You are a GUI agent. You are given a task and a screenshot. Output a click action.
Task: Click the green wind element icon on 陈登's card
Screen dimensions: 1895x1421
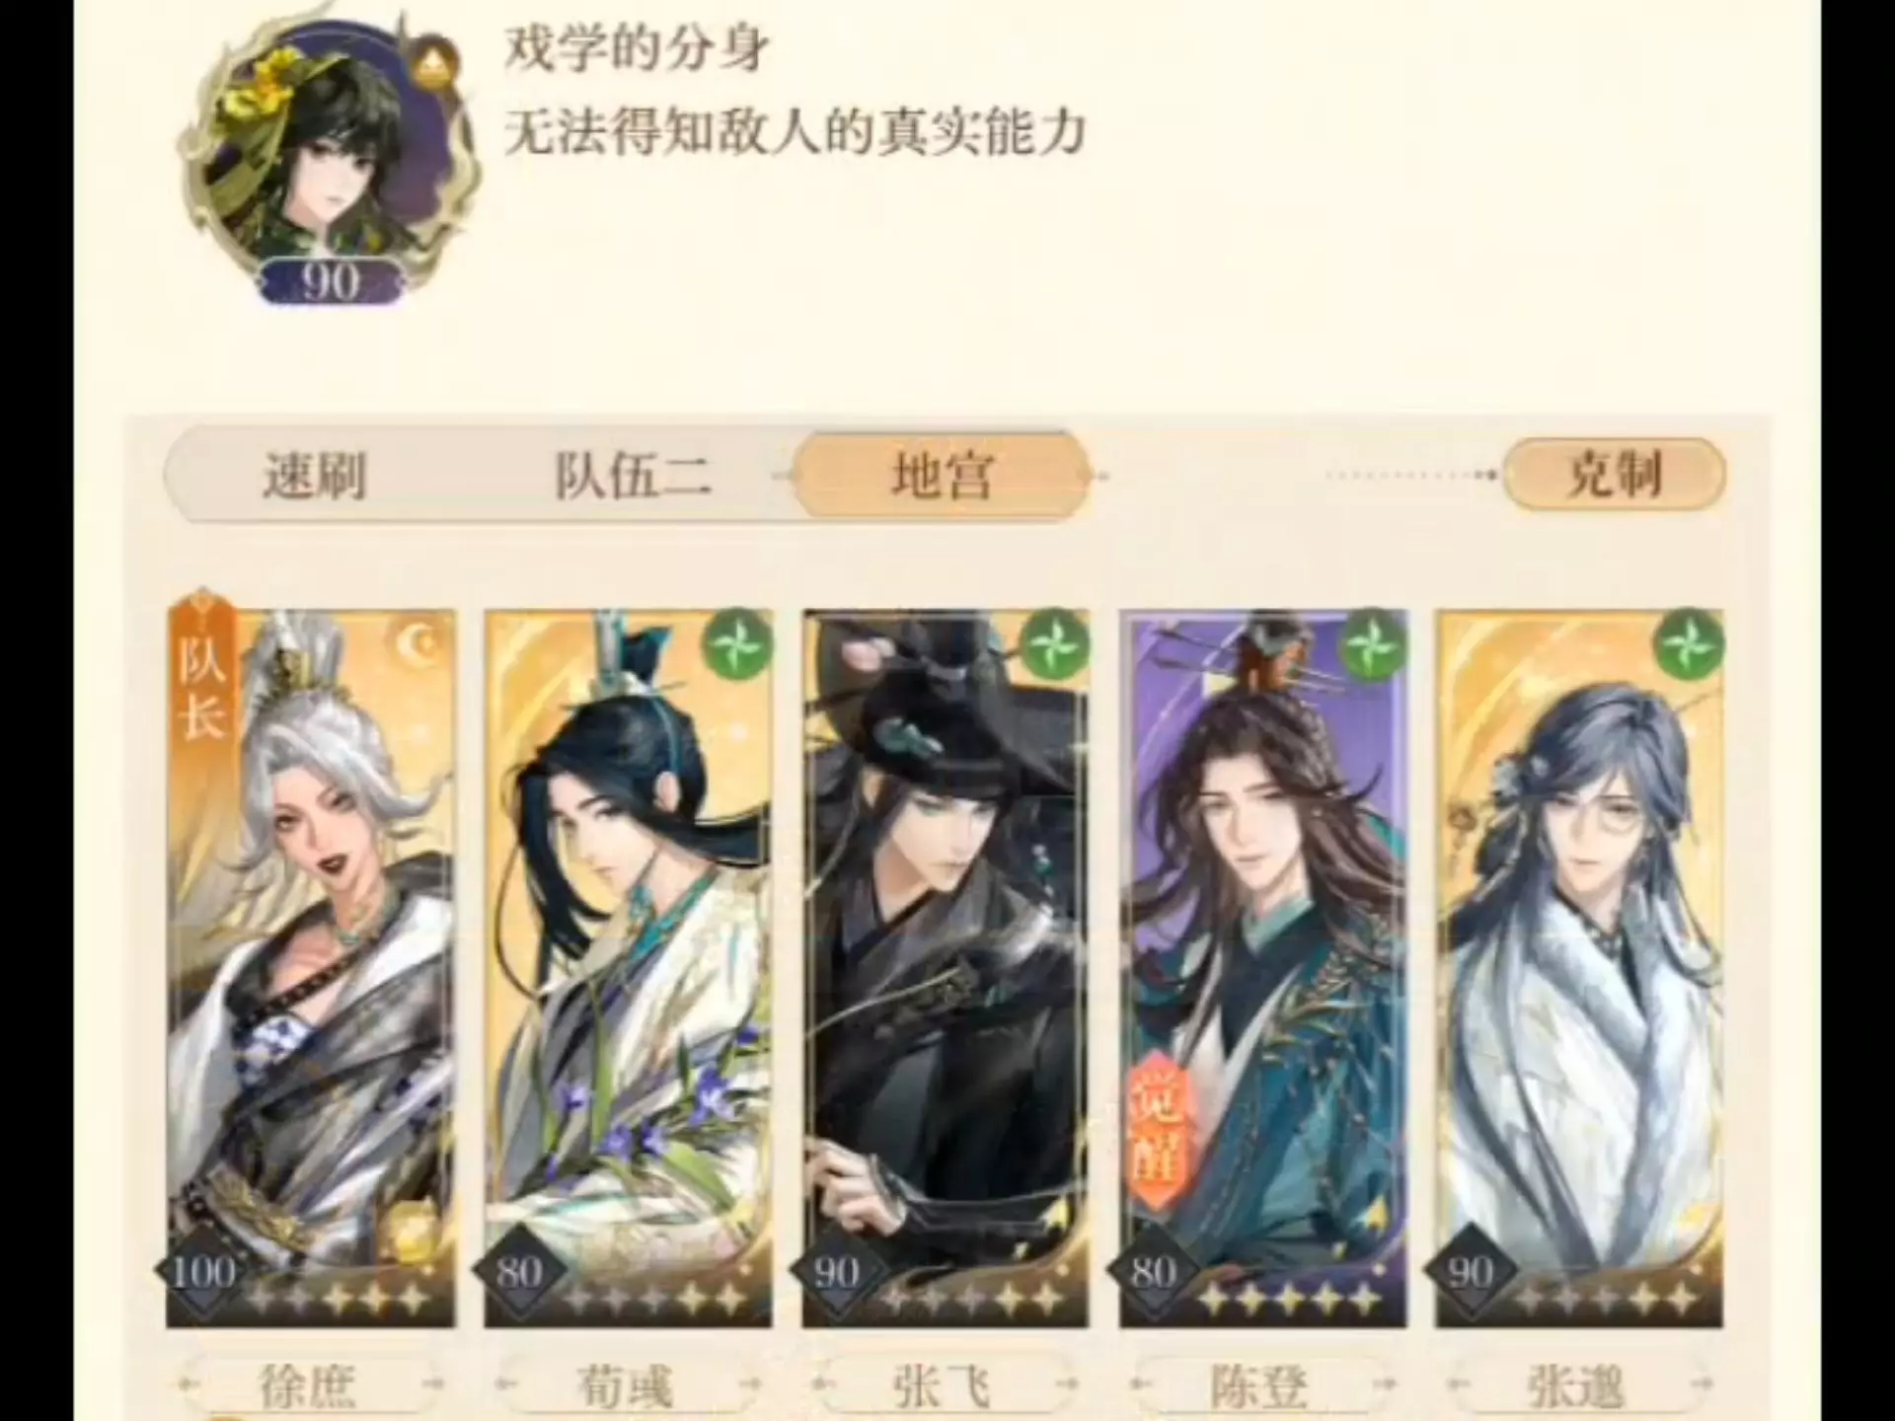coord(1370,644)
